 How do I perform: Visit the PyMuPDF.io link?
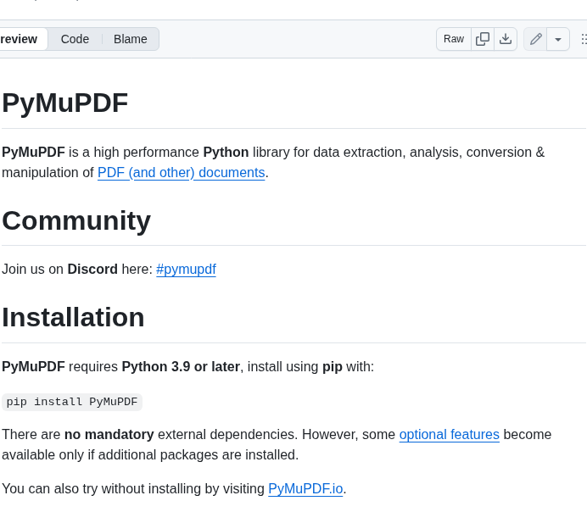[x=305, y=489]
